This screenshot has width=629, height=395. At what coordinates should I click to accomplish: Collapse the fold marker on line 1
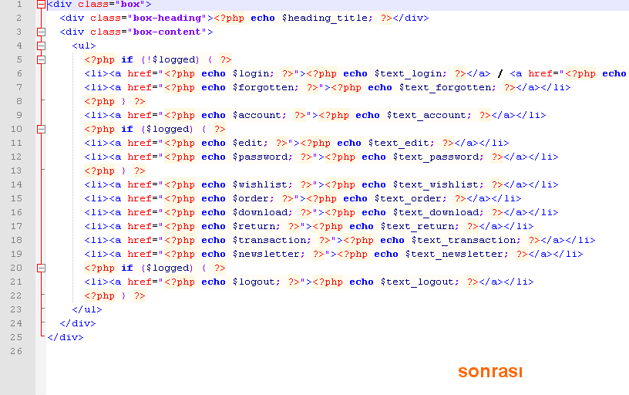click(41, 5)
